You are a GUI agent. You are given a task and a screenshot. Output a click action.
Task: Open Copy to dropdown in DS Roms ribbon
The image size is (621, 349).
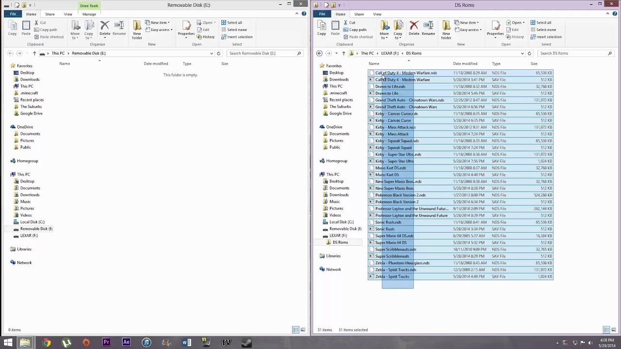click(x=398, y=30)
